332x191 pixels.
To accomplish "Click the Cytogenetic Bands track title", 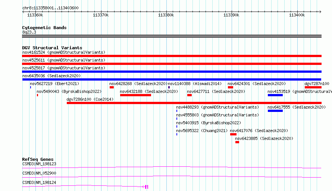I will point(44,28).
